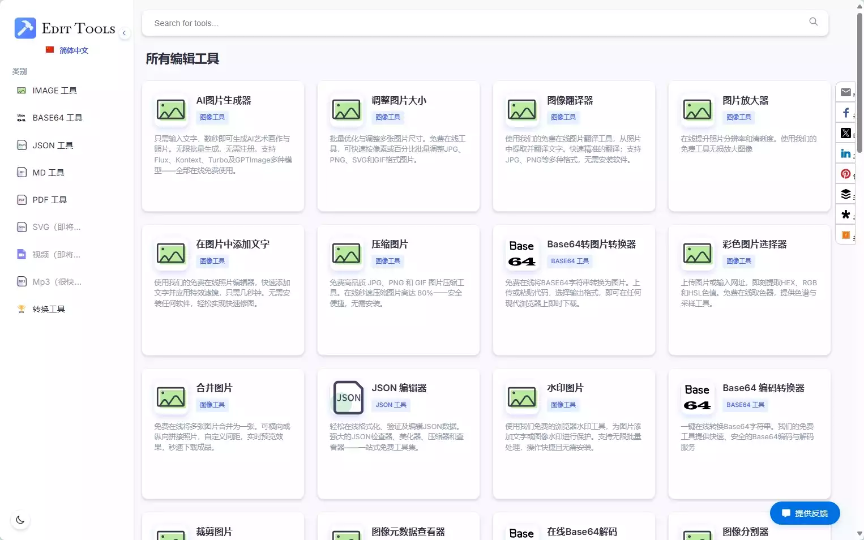Image resolution: width=864 pixels, height=540 pixels.
Task: Open the 裁剪图片 tool title
Action: point(215,532)
